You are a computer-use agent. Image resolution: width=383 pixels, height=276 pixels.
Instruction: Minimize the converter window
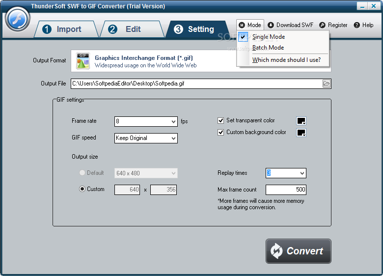[362, 6]
